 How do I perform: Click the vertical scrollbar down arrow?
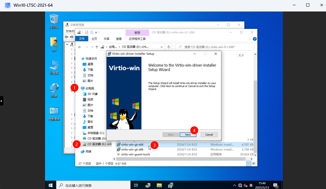click(x=255, y=155)
